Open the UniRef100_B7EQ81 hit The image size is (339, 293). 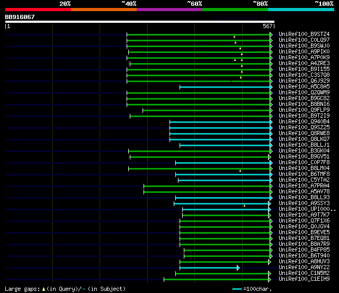tap(304, 238)
